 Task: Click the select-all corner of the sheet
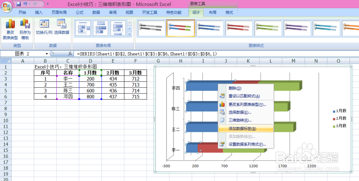tap(6, 61)
